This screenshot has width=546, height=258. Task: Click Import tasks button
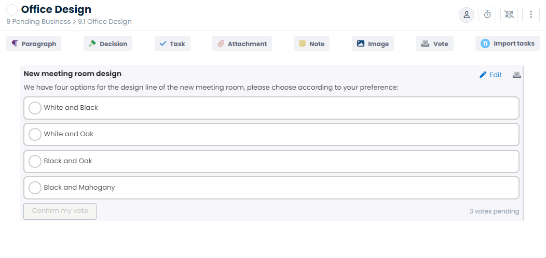[x=508, y=44]
